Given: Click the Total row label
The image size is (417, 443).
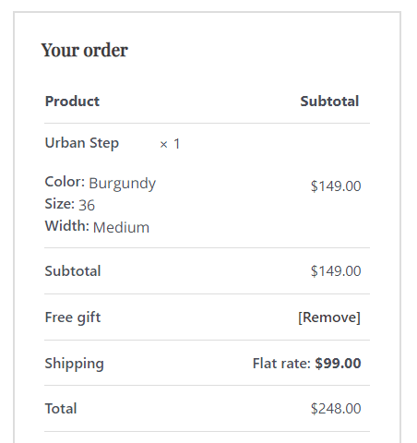Looking at the screenshot, I should [61, 409].
